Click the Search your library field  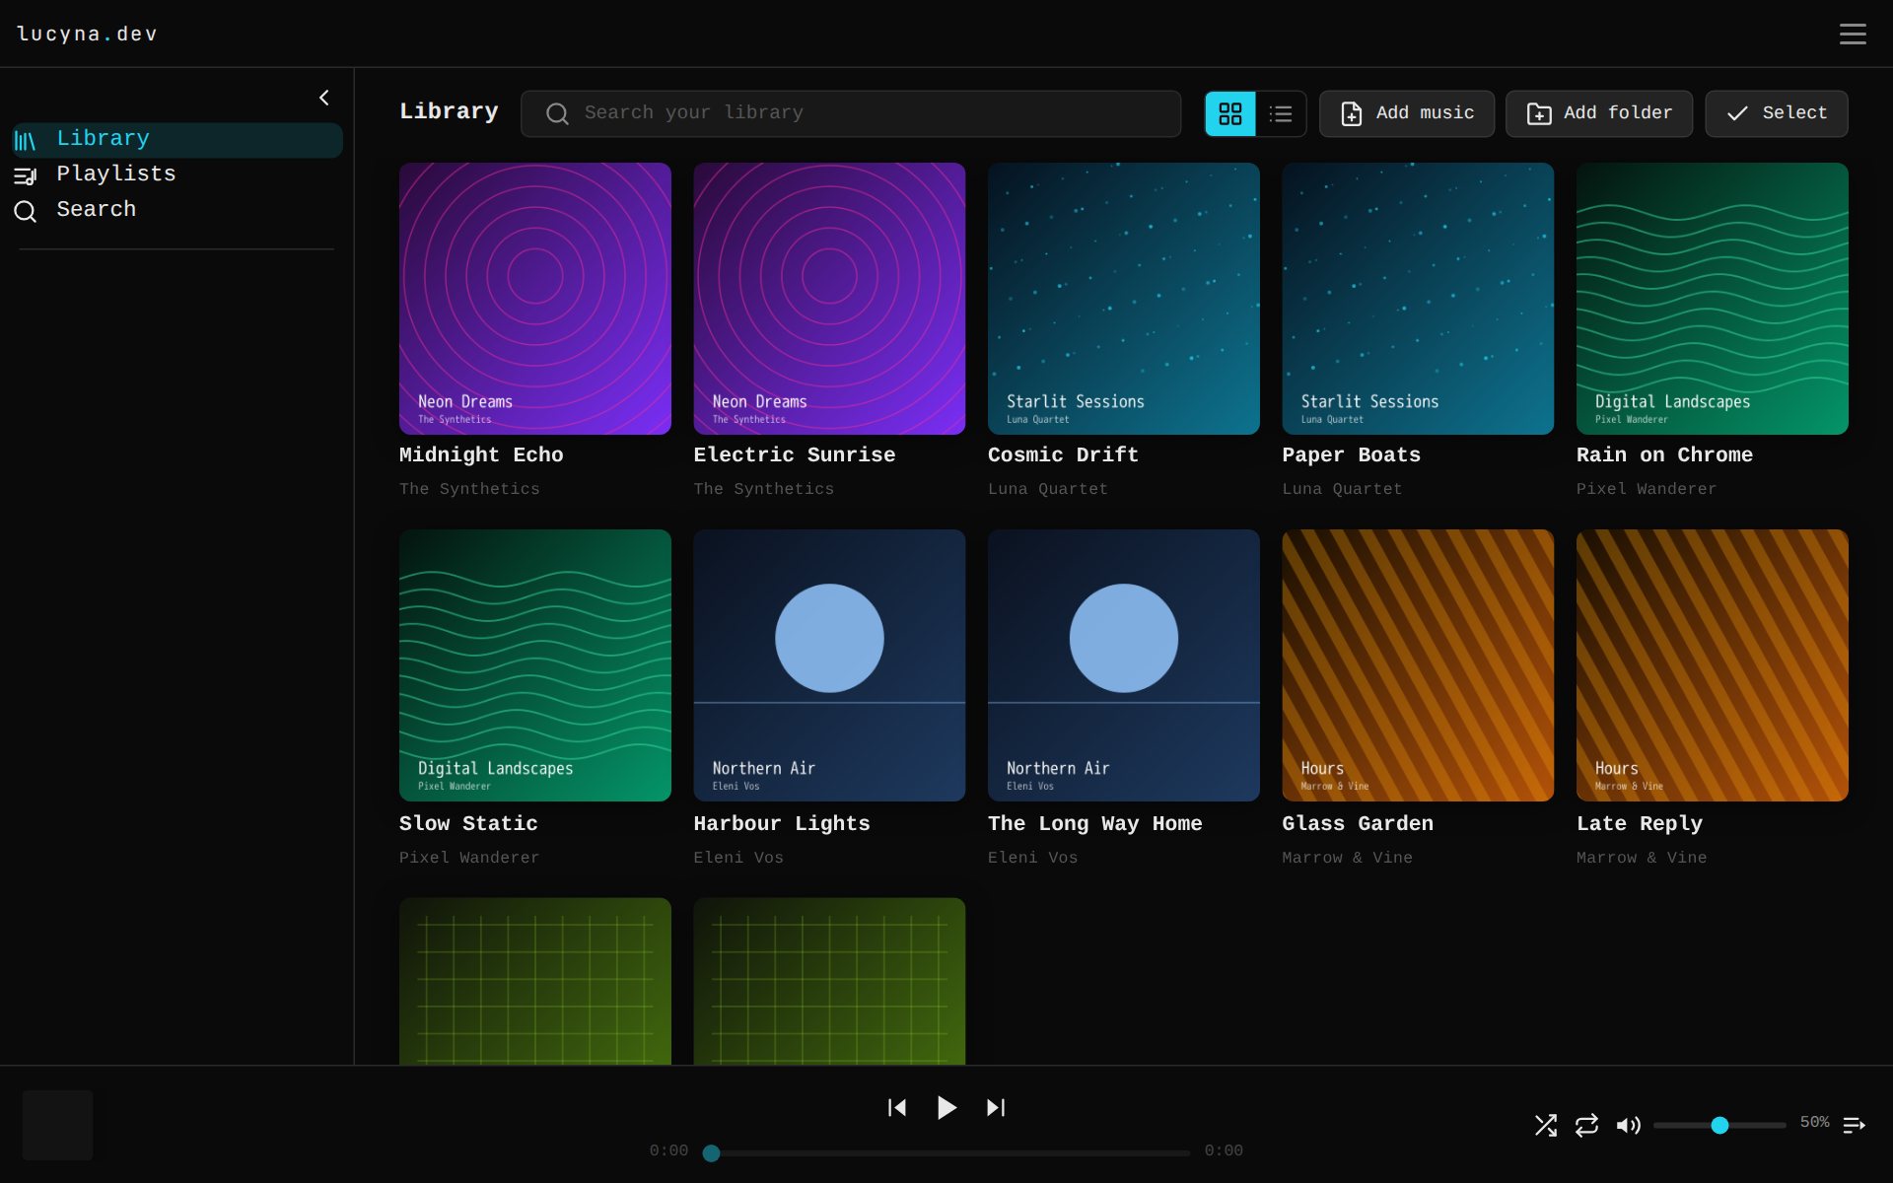[x=851, y=113]
